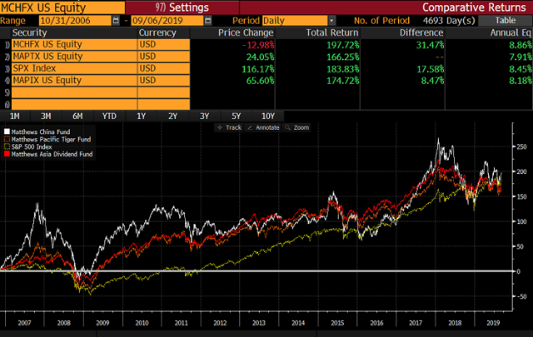This screenshot has height=337, width=533.
Task: Select the 3M range tab
Action: (x=46, y=116)
